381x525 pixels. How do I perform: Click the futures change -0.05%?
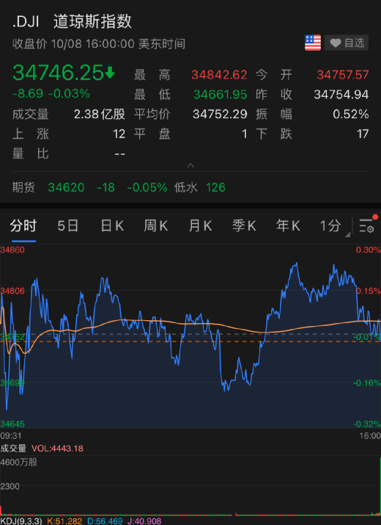click(147, 187)
